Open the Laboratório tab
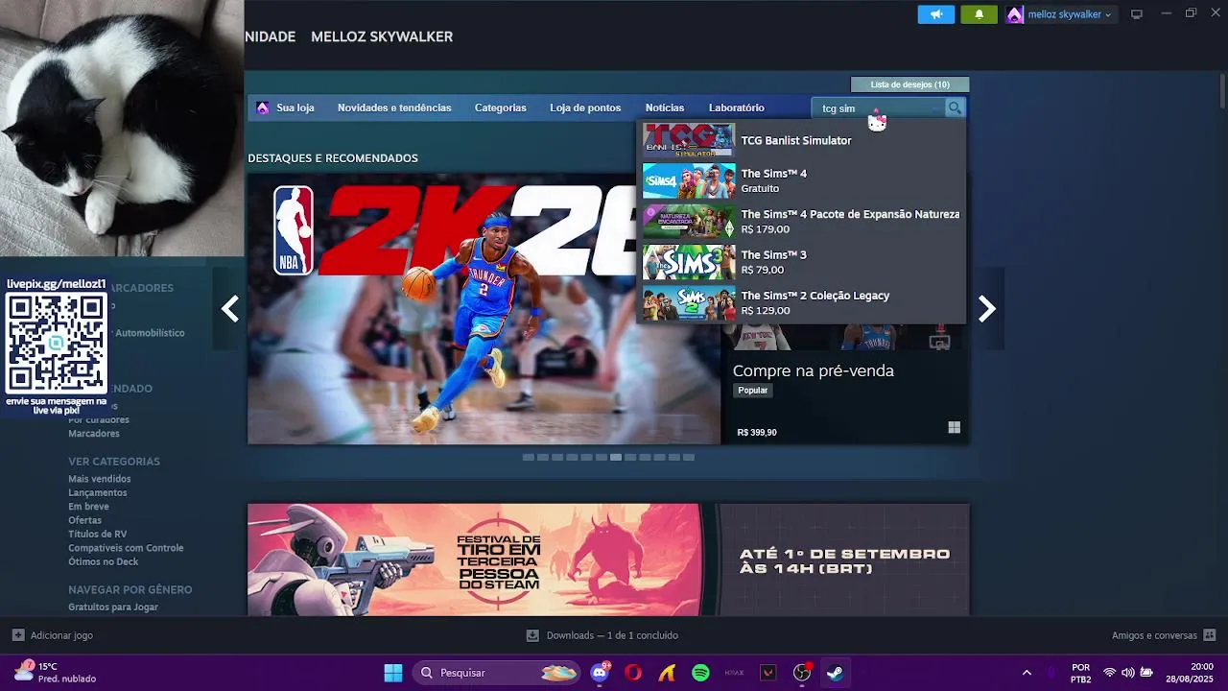Viewport: 1228px width, 691px height. pyautogui.click(x=737, y=107)
